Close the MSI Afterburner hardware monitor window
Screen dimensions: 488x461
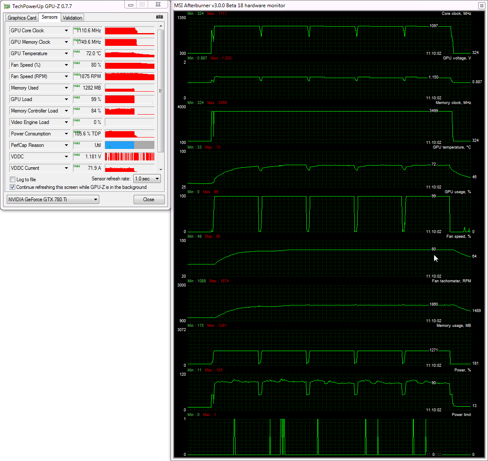[481, 6]
